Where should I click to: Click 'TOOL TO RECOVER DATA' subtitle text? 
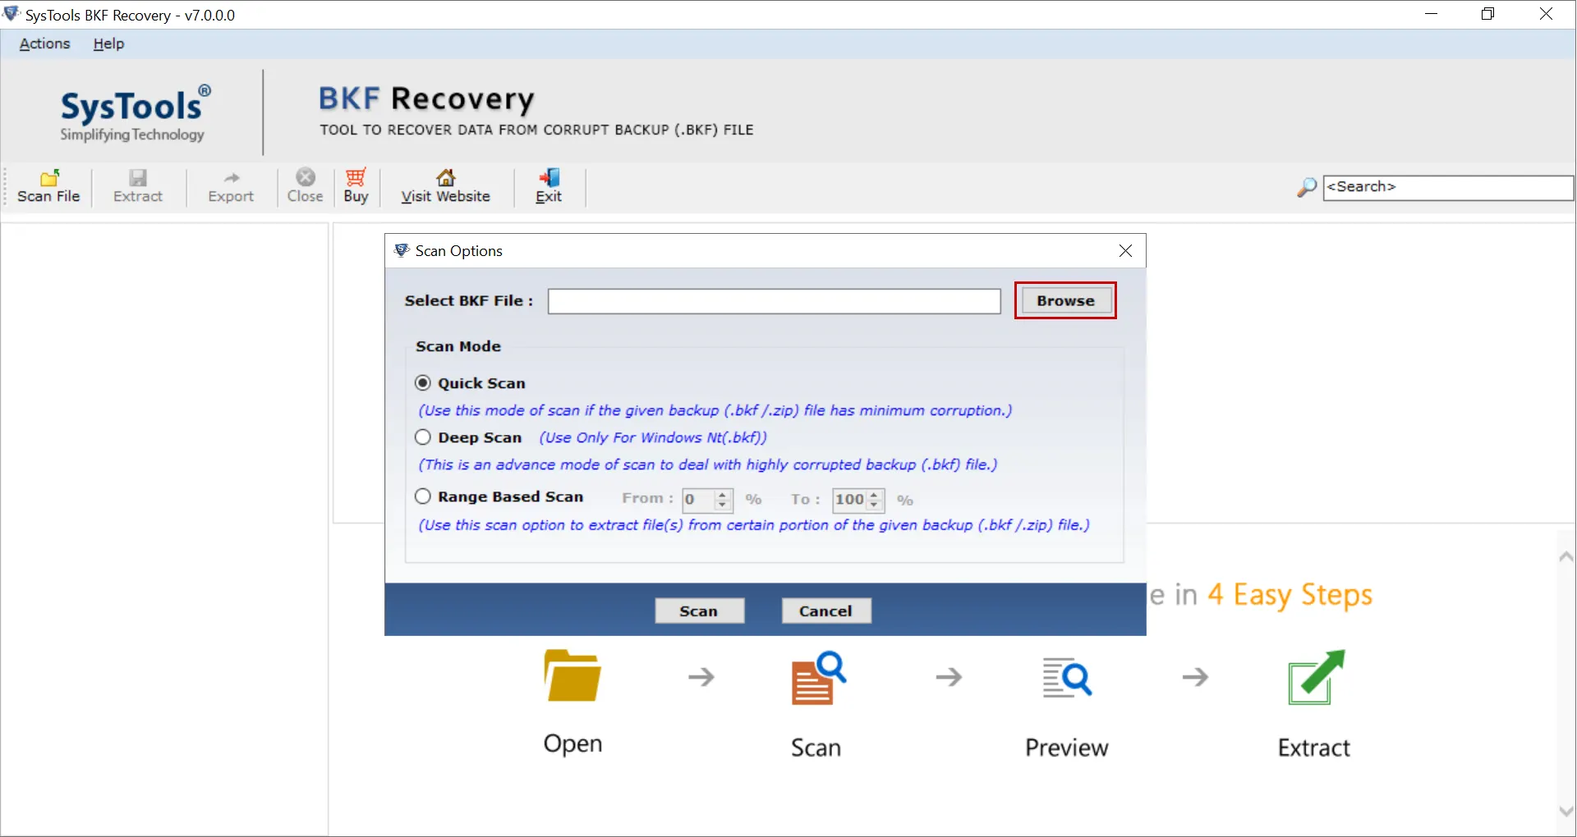pyautogui.click(x=536, y=130)
